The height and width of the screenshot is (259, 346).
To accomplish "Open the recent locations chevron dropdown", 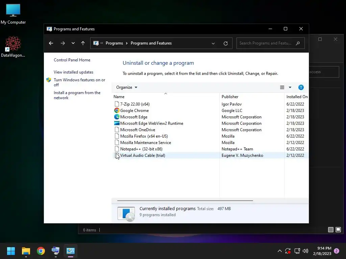I will (73, 43).
